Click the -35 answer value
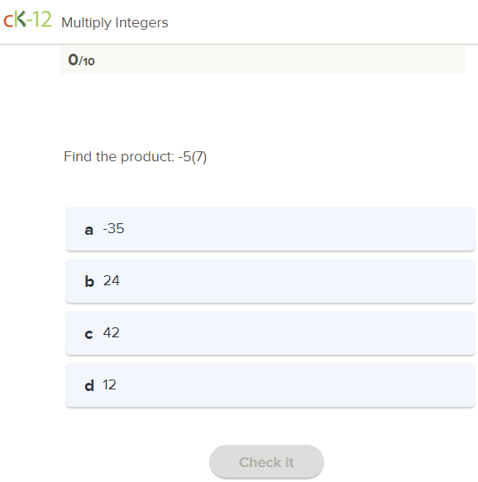 tap(113, 229)
